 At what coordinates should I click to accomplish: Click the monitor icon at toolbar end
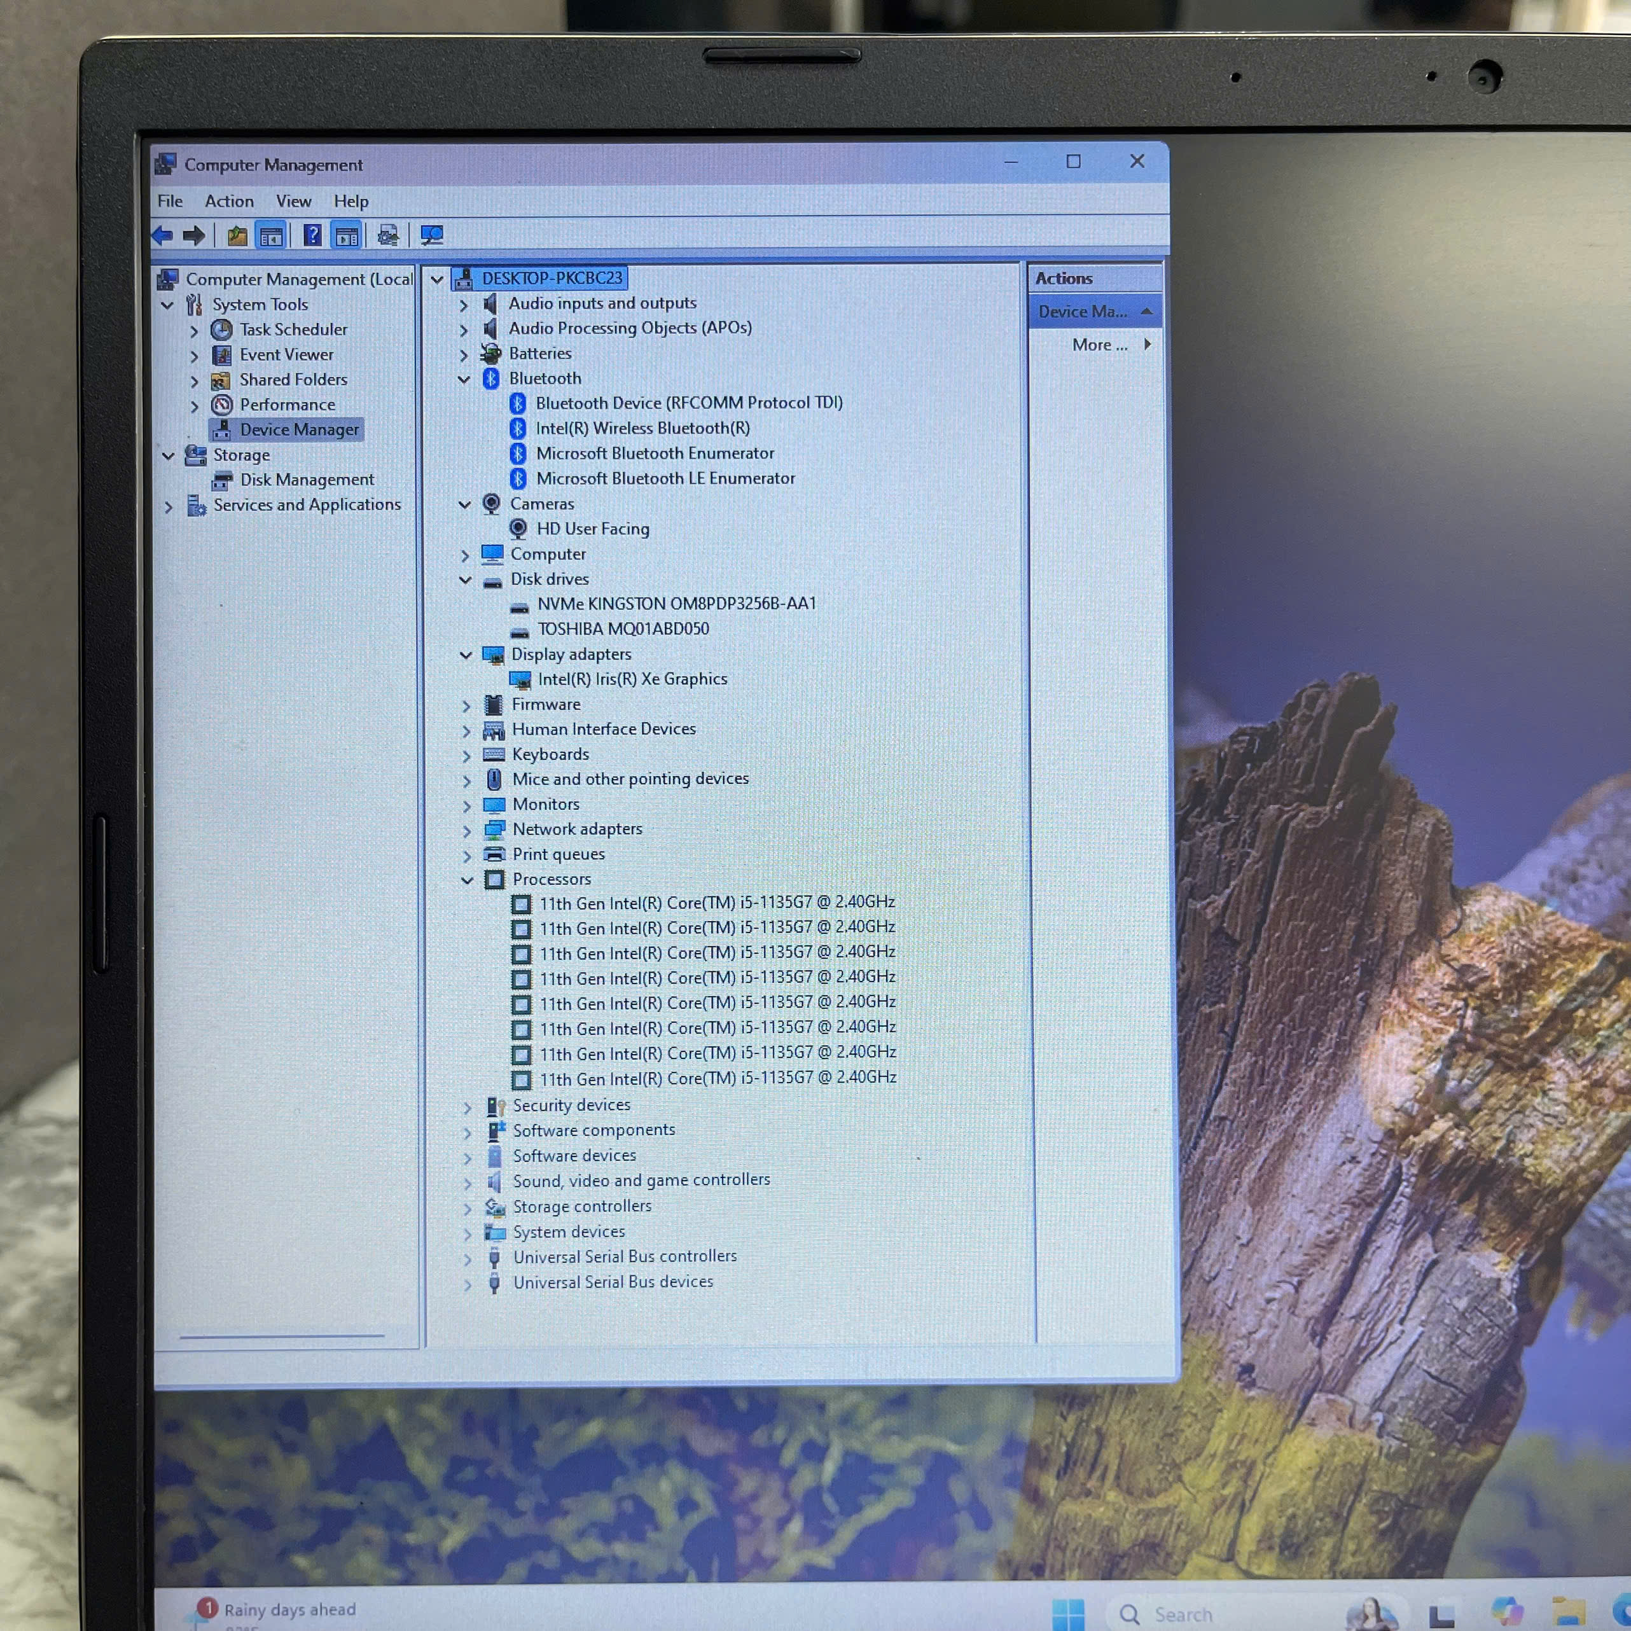(x=432, y=235)
